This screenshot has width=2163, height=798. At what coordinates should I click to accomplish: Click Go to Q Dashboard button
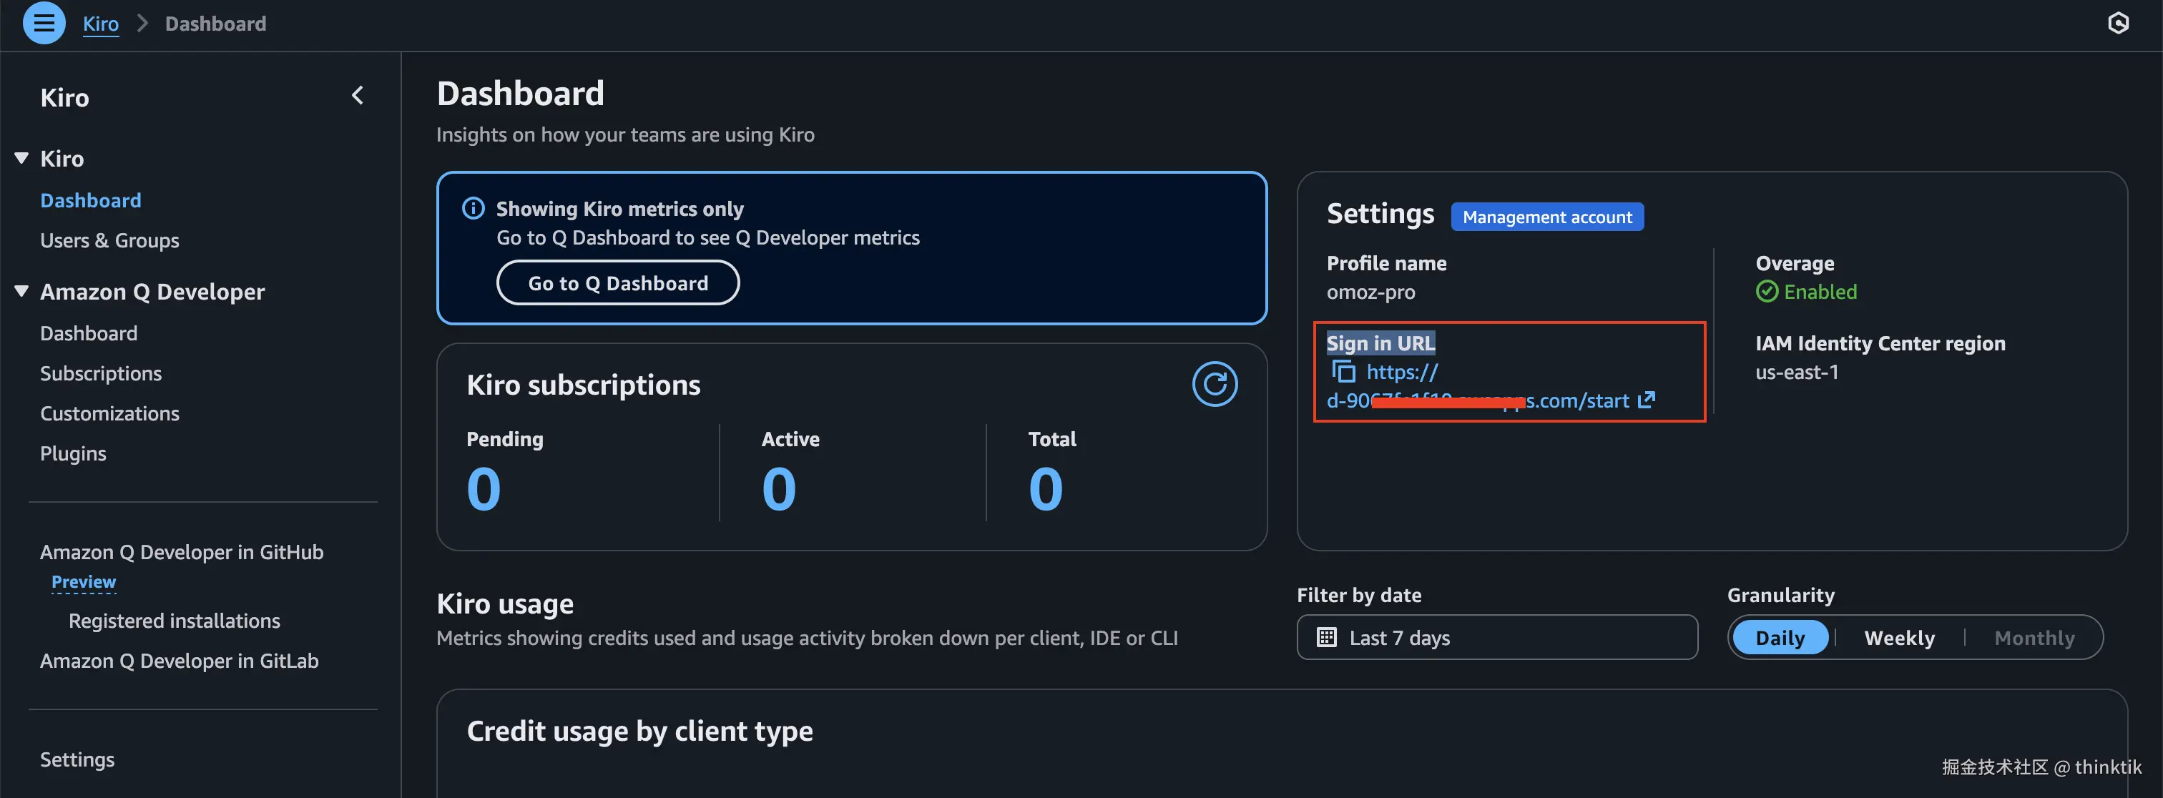[x=617, y=284]
